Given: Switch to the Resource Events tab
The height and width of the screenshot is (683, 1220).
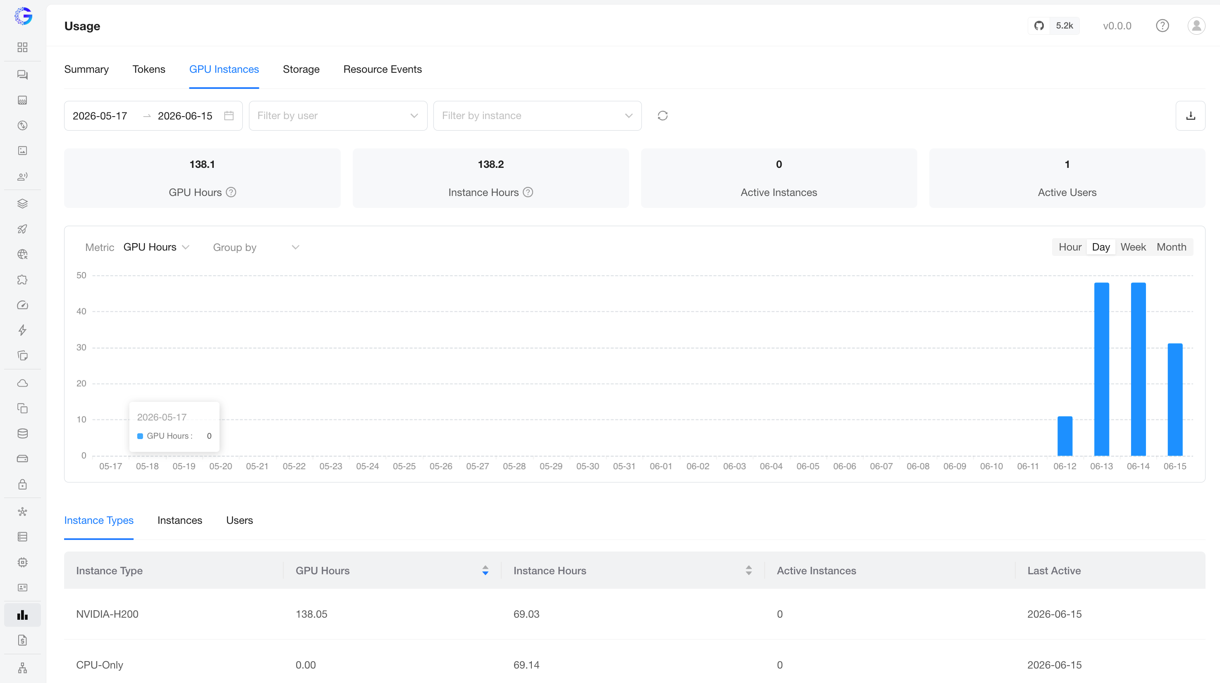Looking at the screenshot, I should coord(382,69).
